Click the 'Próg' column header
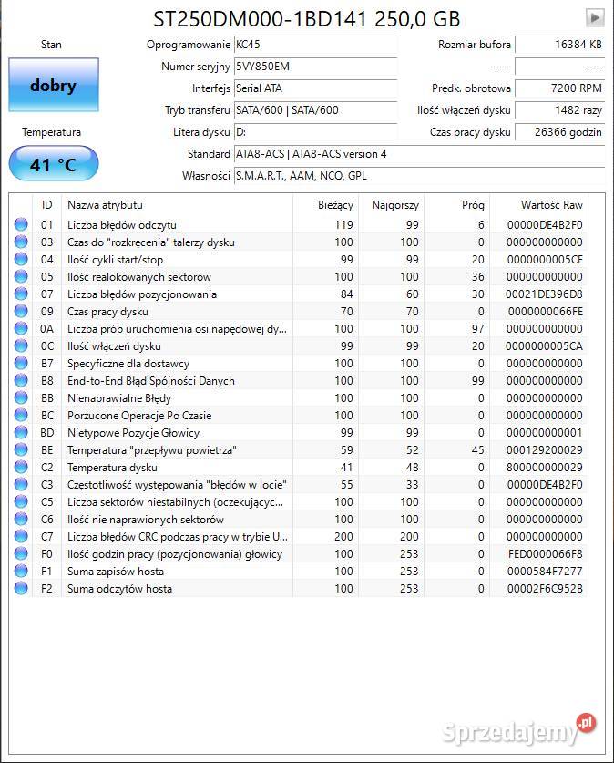Viewport: 614px width, 763px height. pyautogui.click(x=473, y=205)
